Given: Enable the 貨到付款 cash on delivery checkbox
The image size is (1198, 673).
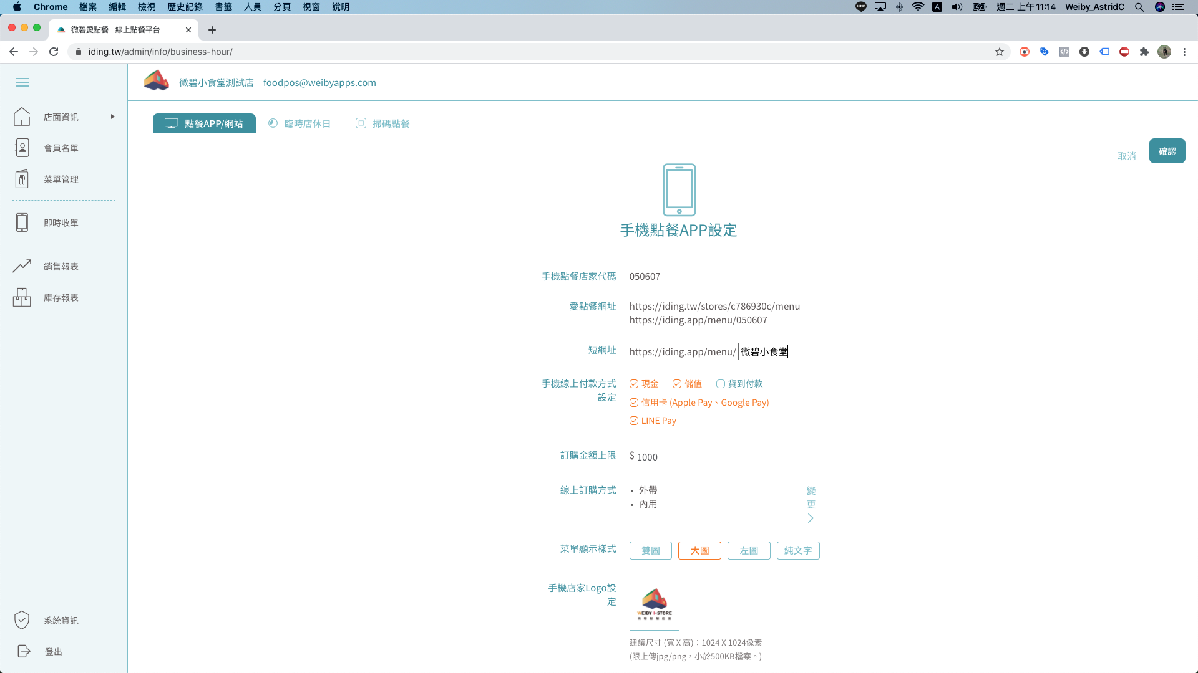Looking at the screenshot, I should (x=721, y=384).
